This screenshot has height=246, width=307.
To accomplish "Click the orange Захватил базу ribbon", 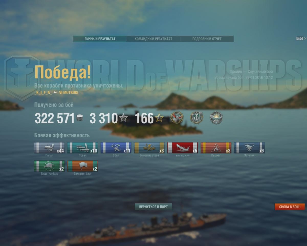I will 83,166.
